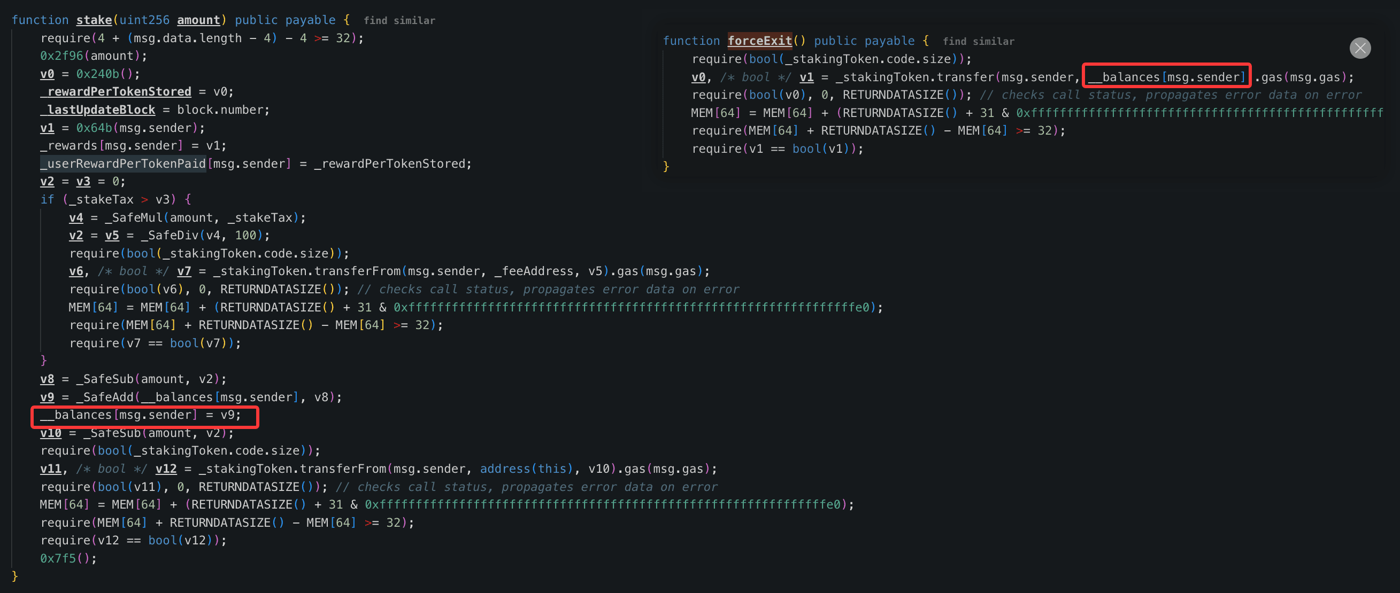Select the stake function name

coord(94,20)
